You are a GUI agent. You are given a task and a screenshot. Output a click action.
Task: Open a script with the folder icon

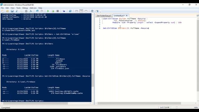click(7, 11)
